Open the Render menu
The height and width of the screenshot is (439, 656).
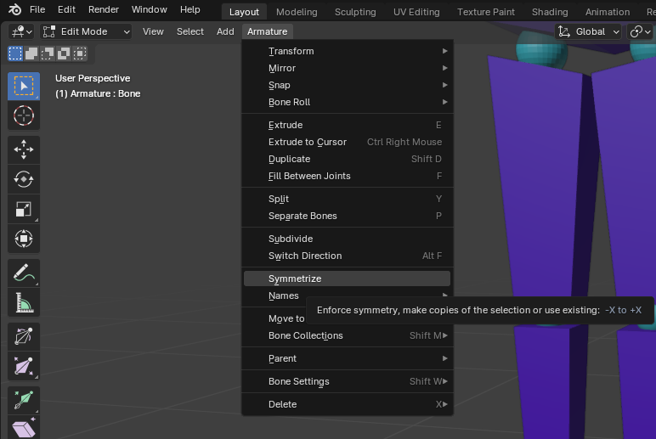(104, 9)
